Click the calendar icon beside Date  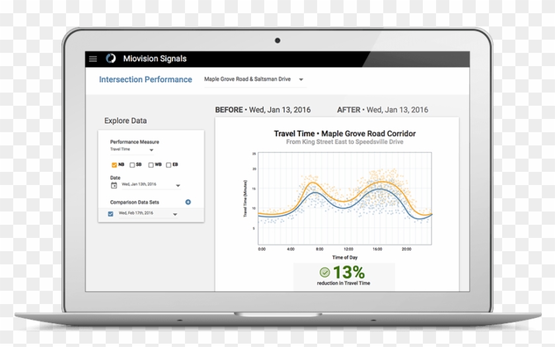pos(114,185)
